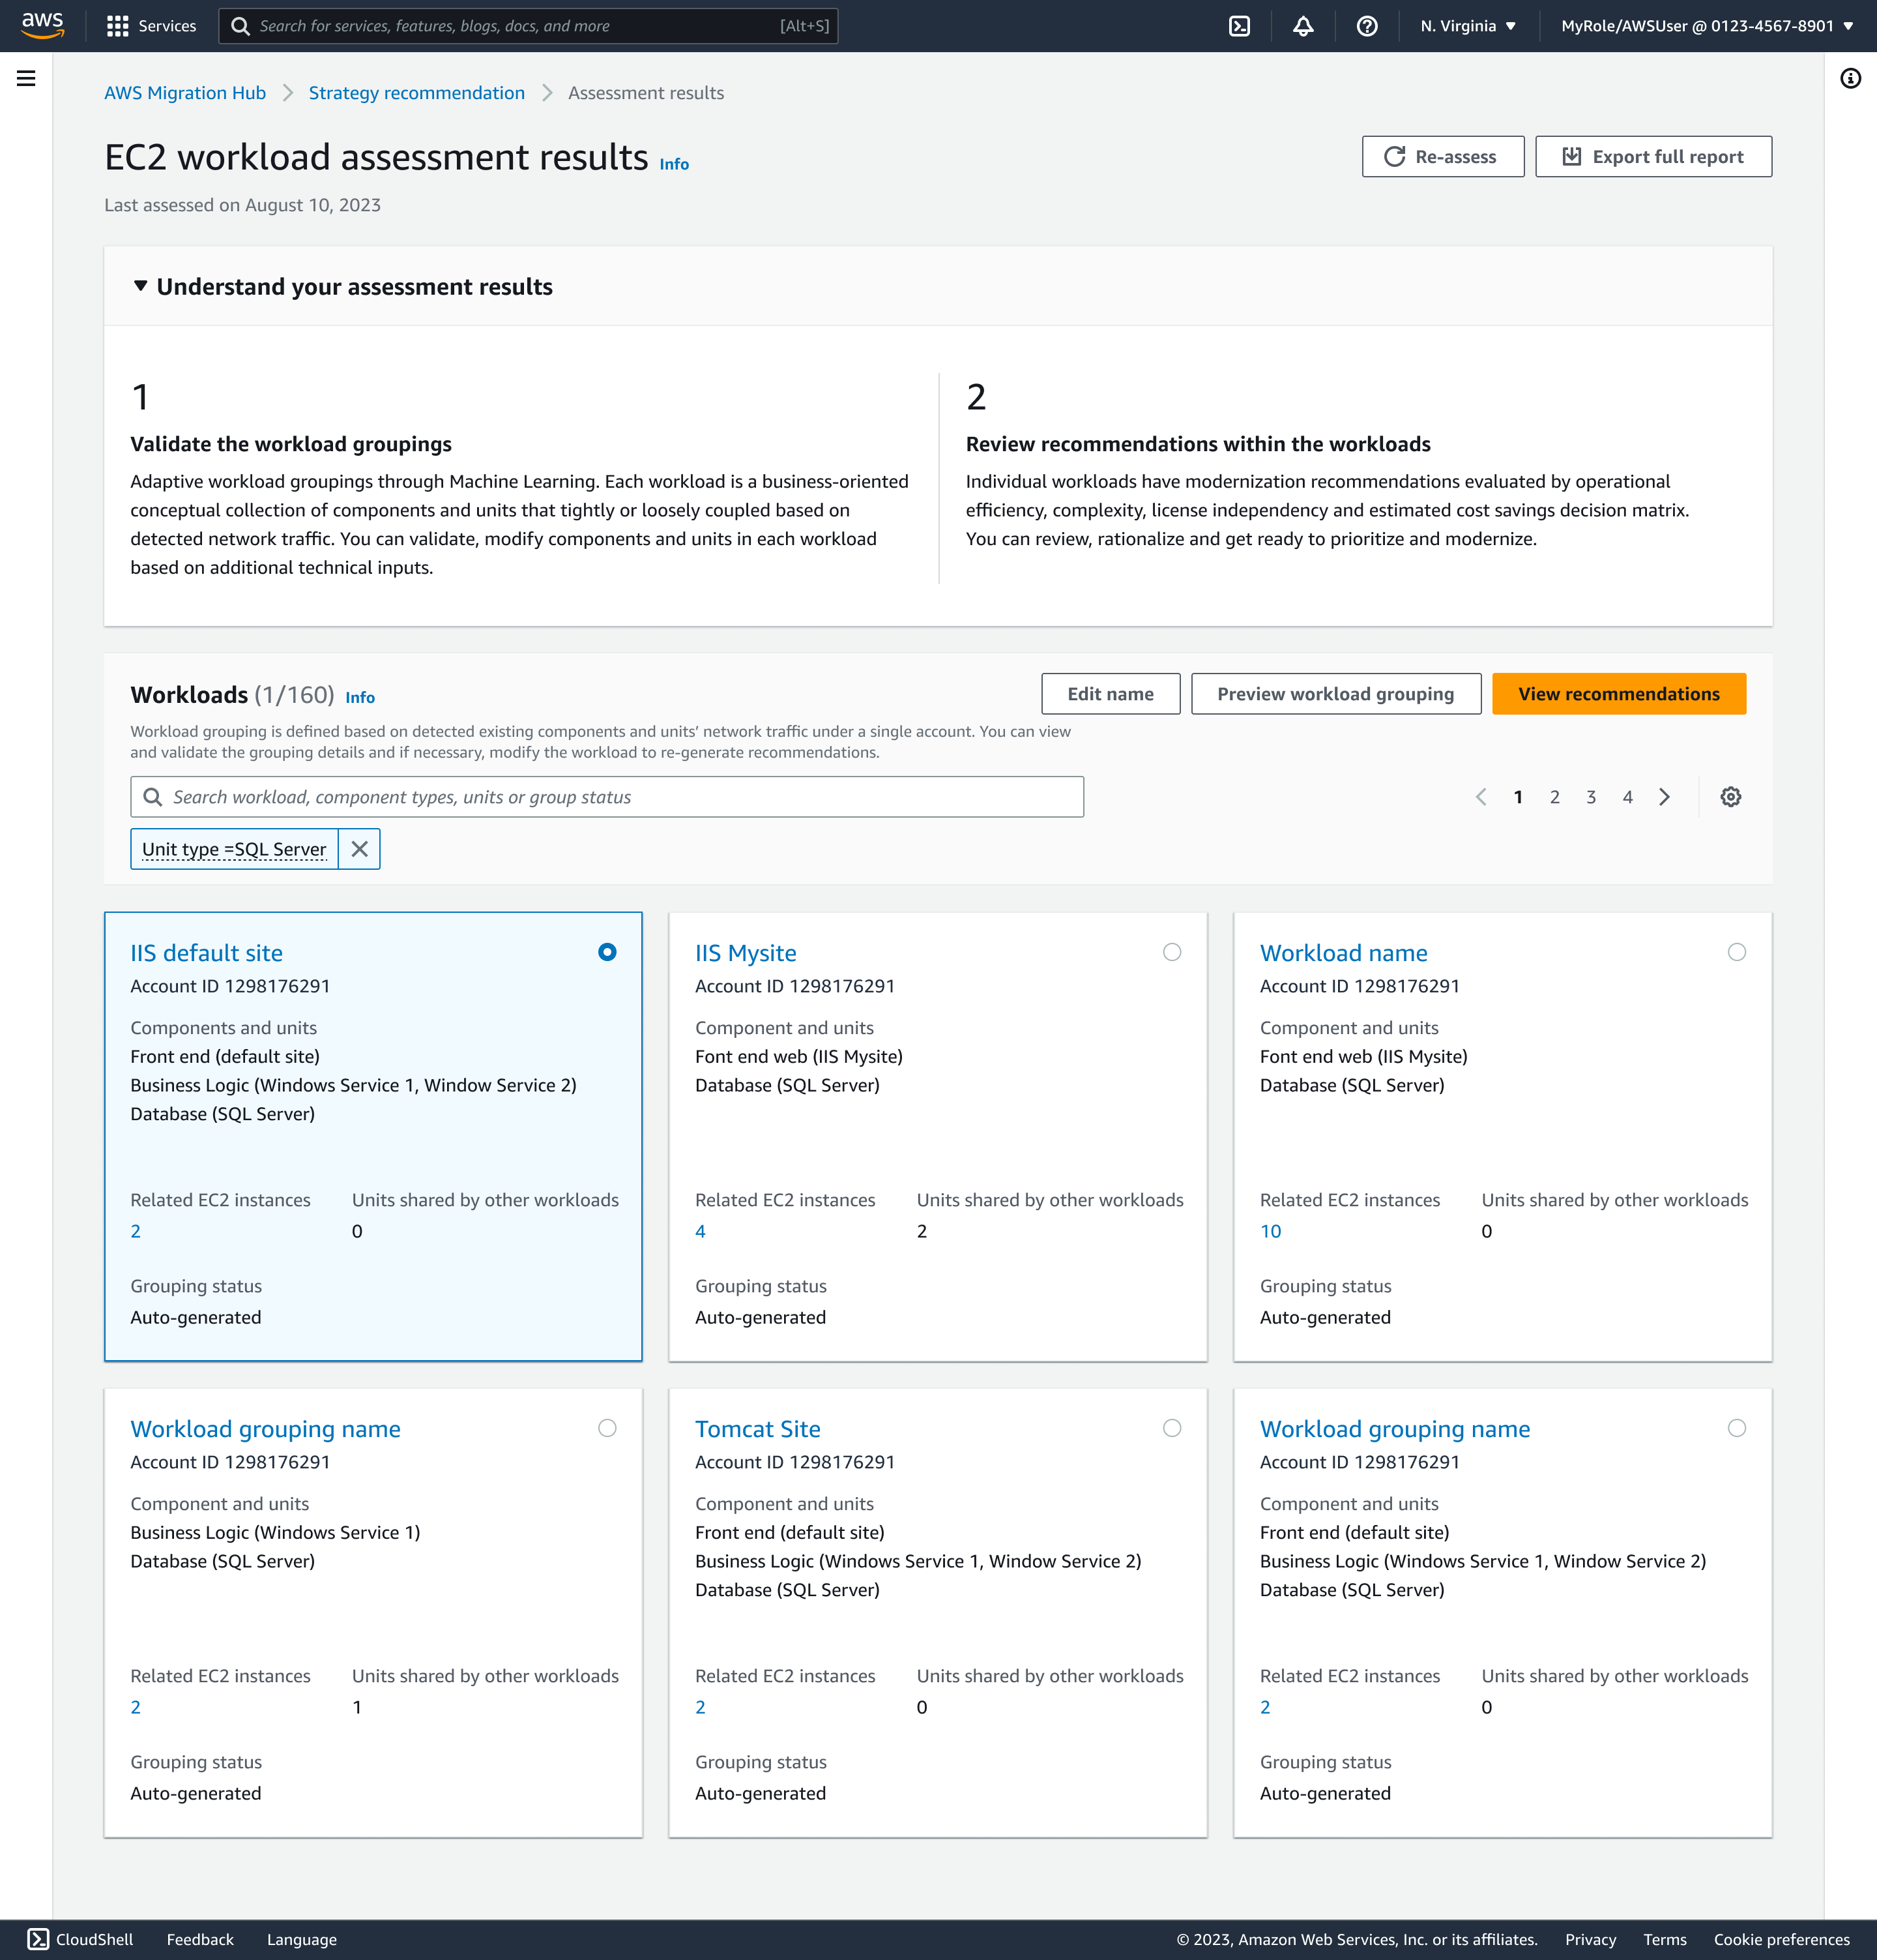Open the MyRole/AWSUser account dropdown
Viewport: 1877px width, 1960px height.
click(x=1707, y=26)
